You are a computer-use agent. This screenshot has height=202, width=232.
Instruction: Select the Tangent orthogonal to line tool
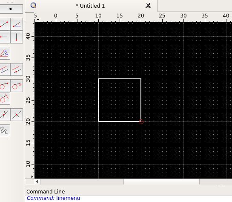[x=4, y=98]
